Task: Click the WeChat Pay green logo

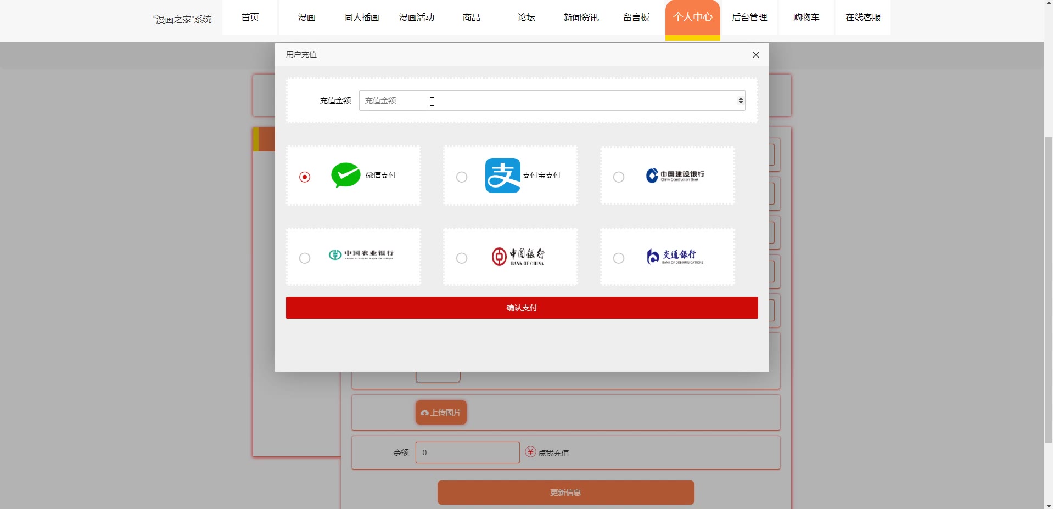Action: [346, 176]
